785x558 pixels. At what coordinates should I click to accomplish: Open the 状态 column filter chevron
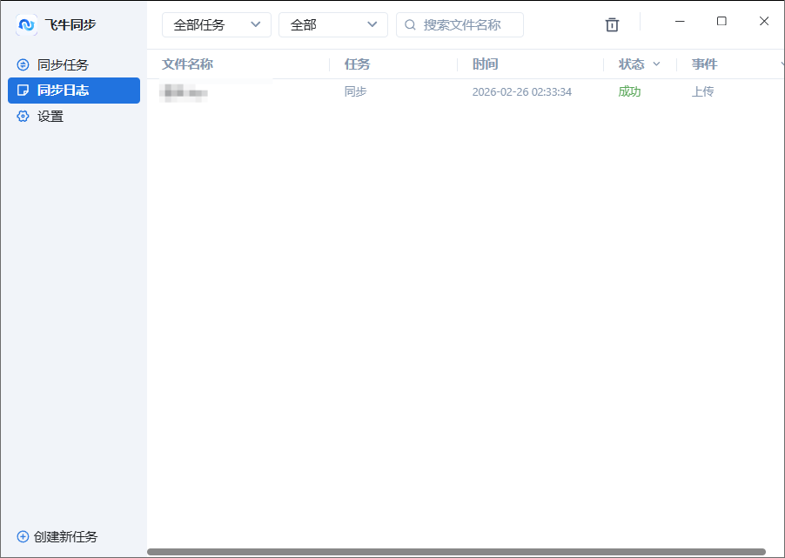tap(657, 64)
